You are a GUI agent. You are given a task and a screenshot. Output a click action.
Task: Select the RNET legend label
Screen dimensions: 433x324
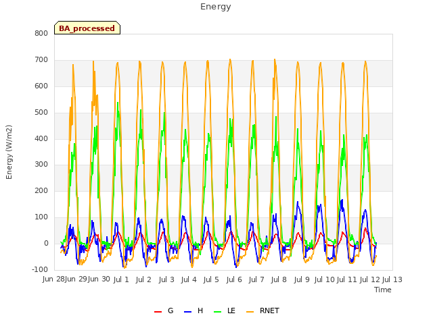[269, 310]
